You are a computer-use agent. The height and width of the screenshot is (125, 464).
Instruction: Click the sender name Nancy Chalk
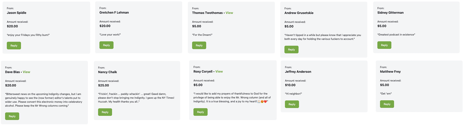[108, 72]
